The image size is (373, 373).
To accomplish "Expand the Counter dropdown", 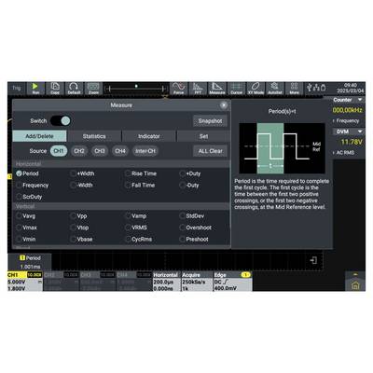I will [348, 100].
